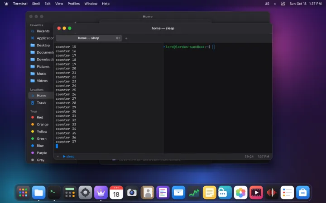Select the Purple tag in Home window

(x=41, y=153)
